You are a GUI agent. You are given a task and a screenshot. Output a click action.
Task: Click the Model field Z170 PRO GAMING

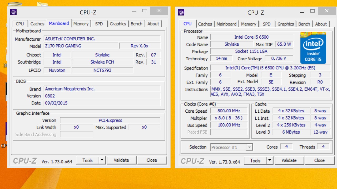[x=81, y=46]
